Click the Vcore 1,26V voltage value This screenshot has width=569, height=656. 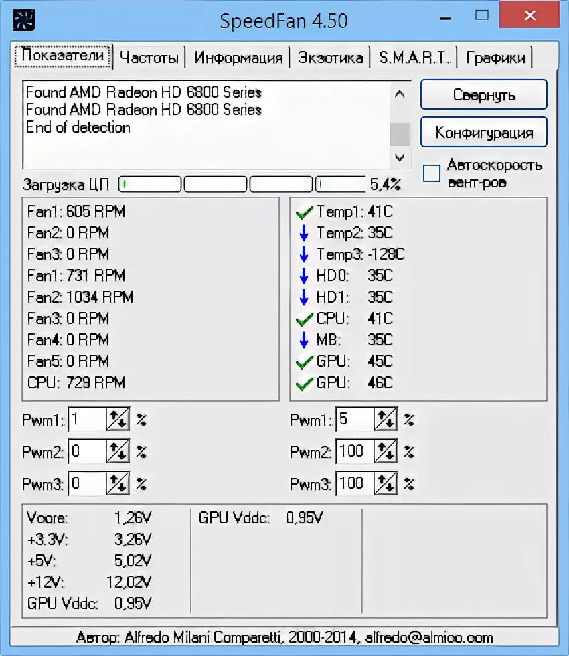(x=133, y=518)
